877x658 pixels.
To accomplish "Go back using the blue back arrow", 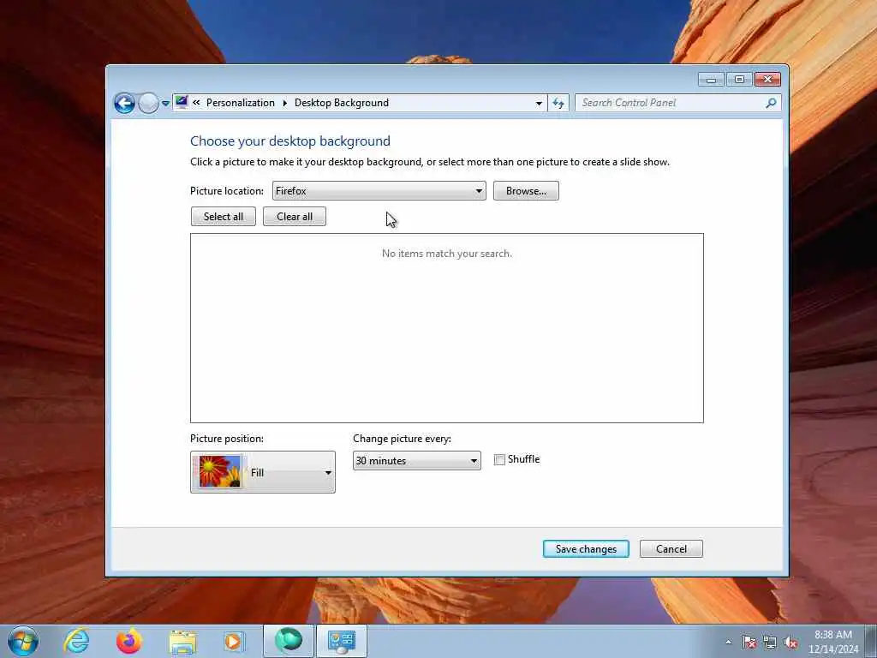I will [x=124, y=103].
